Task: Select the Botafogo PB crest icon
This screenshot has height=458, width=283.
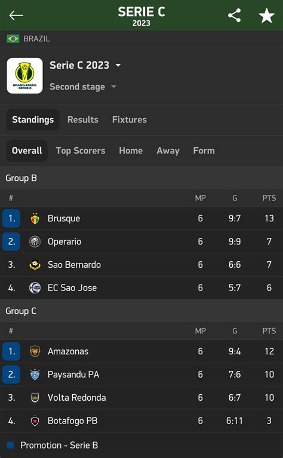Action: click(35, 420)
